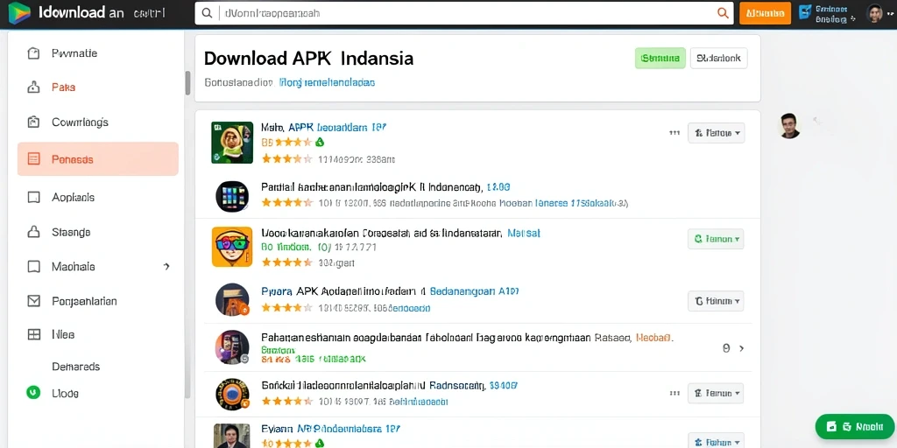Click the lock icon beside Staange
Screen dimensions: 897x448
point(34,232)
